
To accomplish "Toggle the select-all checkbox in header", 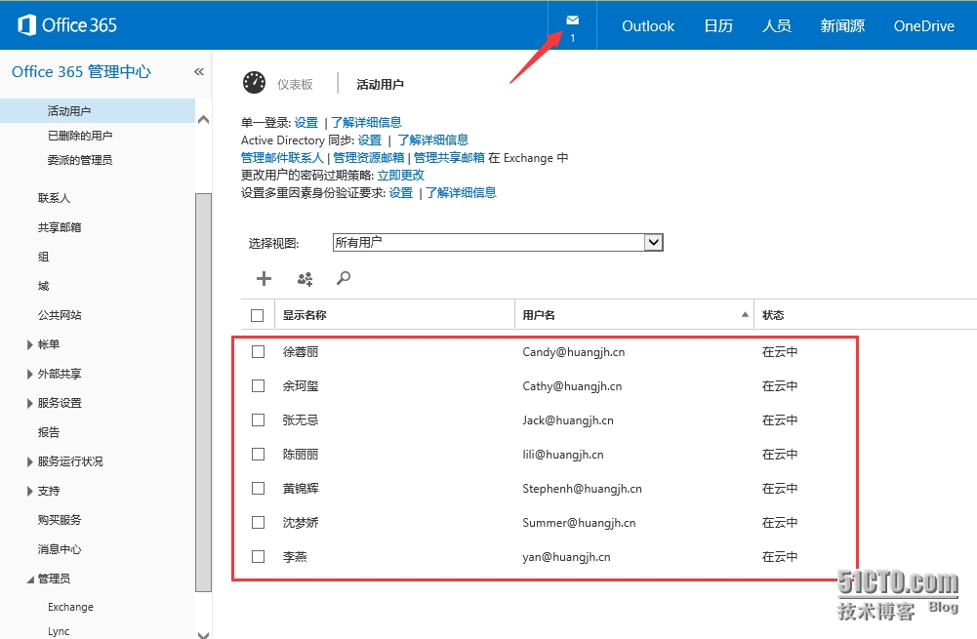I will pos(258,315).
